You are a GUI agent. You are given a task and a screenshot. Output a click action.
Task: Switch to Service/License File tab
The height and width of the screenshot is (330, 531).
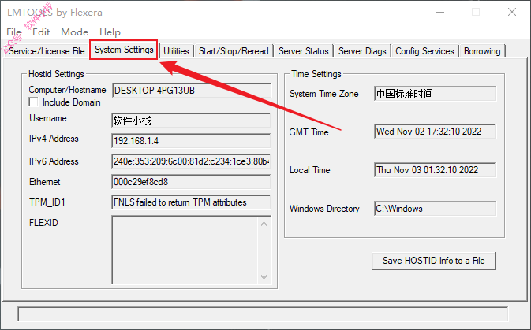coord(47,51)
